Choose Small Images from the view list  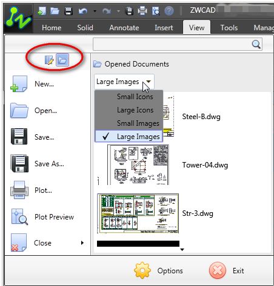coord(129,123)
